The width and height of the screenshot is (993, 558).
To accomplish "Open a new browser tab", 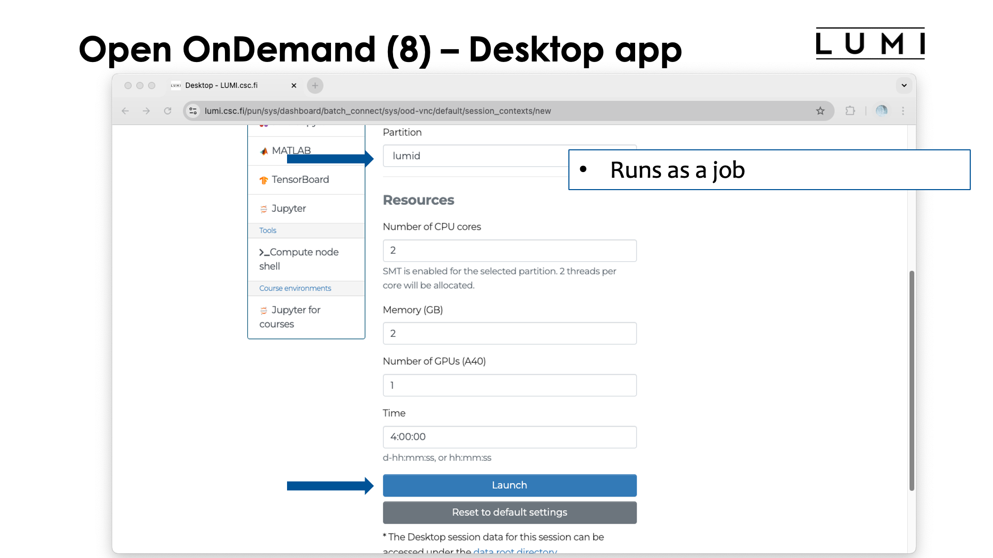I will pyautogui.click(x=315, y=85).
